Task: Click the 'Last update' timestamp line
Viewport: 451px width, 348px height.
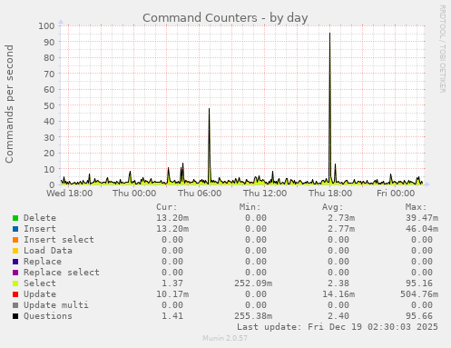Action: tap(338, 327)
